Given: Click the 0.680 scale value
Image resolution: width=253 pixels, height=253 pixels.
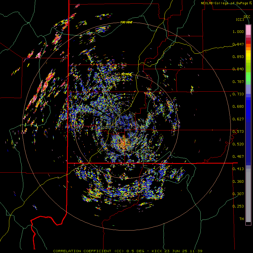Looking at the screenshot, I should pos(238,107).
